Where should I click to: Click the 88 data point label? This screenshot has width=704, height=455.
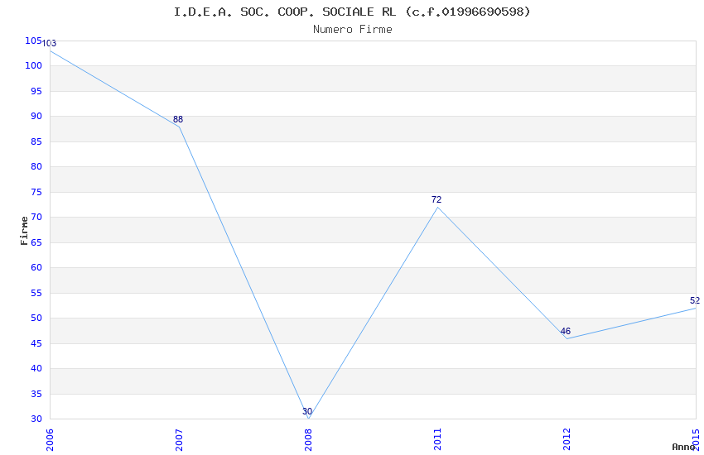click(x=178, y=119)
